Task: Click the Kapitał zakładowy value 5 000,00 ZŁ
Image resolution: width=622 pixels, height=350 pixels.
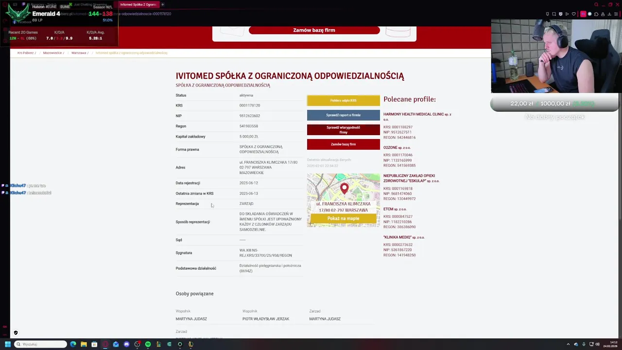Action: [248, 137]
